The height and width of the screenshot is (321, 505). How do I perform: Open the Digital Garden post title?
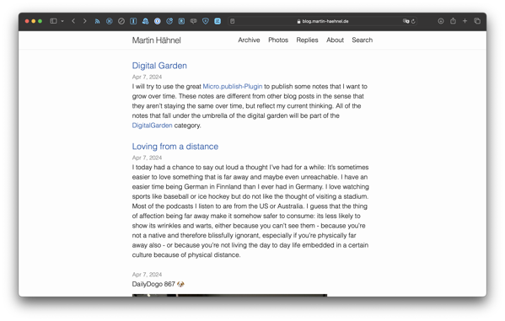pos(159,66)
